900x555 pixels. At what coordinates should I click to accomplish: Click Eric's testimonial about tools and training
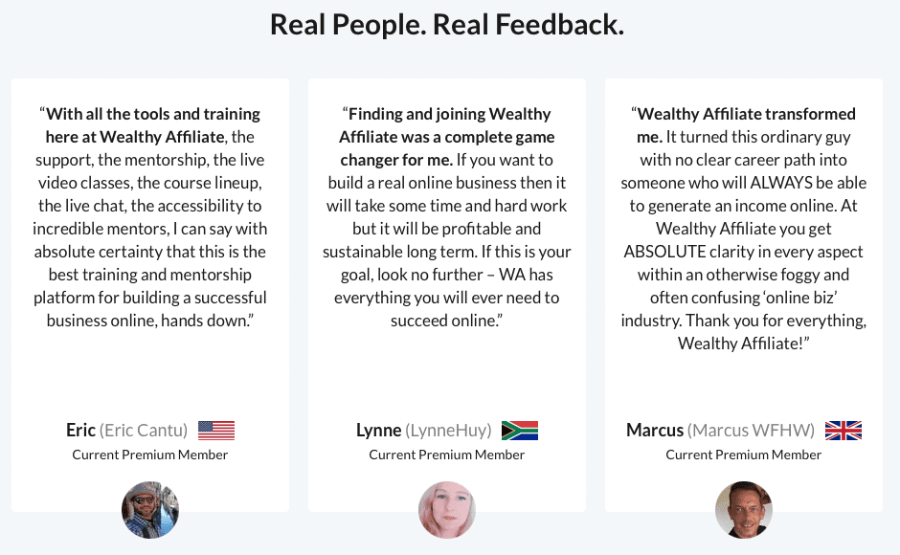[x=149, y=217]
